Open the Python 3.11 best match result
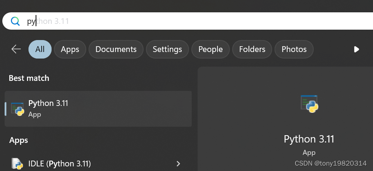The width and height of the screenshot is (373, 171). click(98, 109)
